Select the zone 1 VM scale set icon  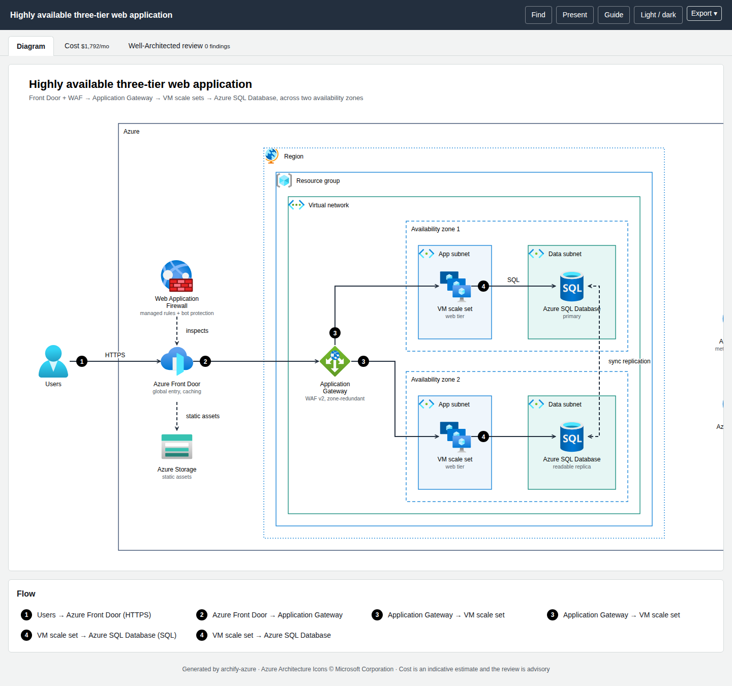pos(455,286)
